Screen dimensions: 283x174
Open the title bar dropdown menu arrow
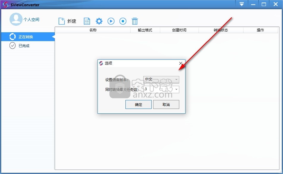[x=242, y=4]
